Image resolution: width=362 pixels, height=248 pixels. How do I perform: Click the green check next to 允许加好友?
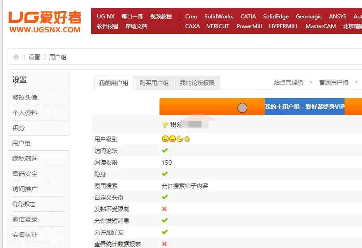(x=164, y=232)
